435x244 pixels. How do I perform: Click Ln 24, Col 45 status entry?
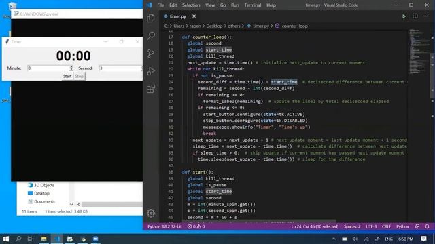pyautogui.click(x=315, y=226)
